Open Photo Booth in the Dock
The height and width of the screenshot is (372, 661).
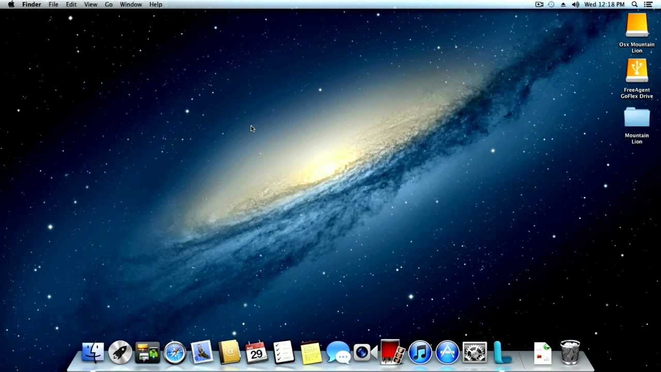(x=392, y=352)
